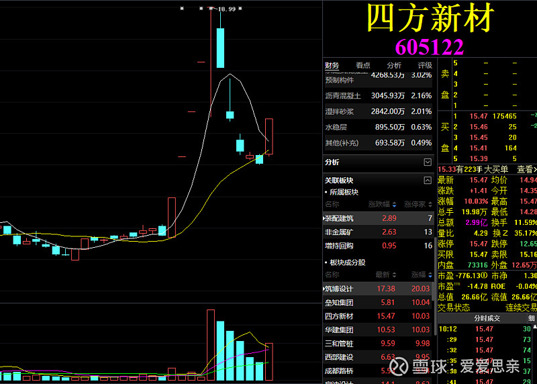Select the 装配建筑 sector row
This screenshot has height=384, width=537.
coord(378,218)
